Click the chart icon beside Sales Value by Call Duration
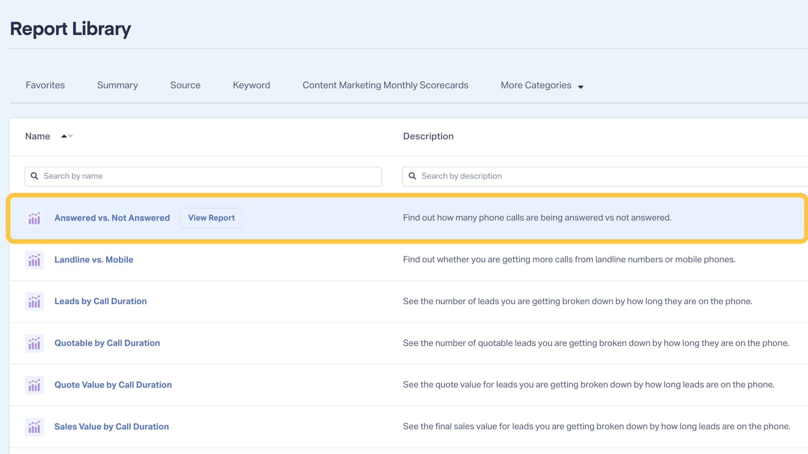808x454 pixels. [34, 427]
